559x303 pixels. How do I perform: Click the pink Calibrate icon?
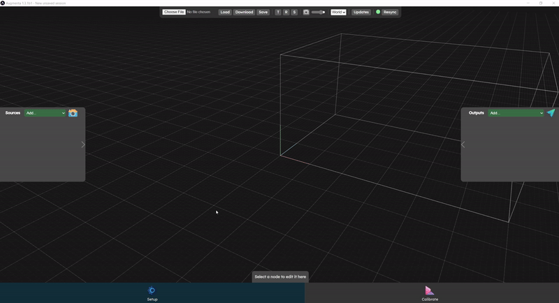pos(429,290)
